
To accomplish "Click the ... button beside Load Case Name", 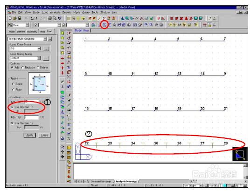I will tap(46, 49).
